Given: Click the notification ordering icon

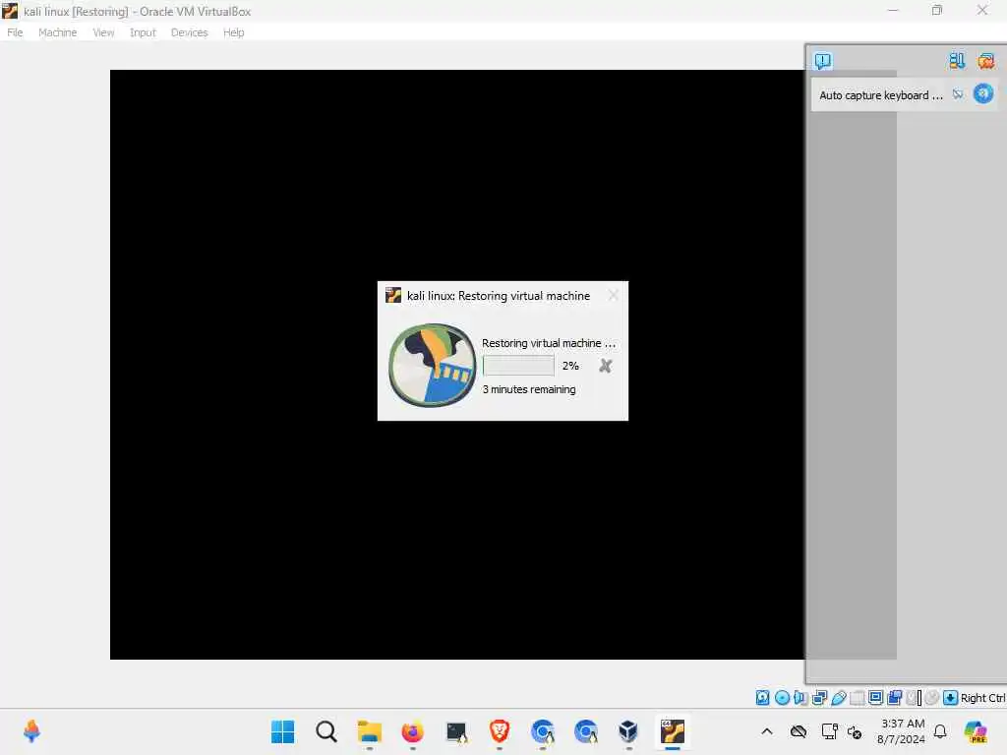Looking at the screenshot, I should tap(956, 61).
